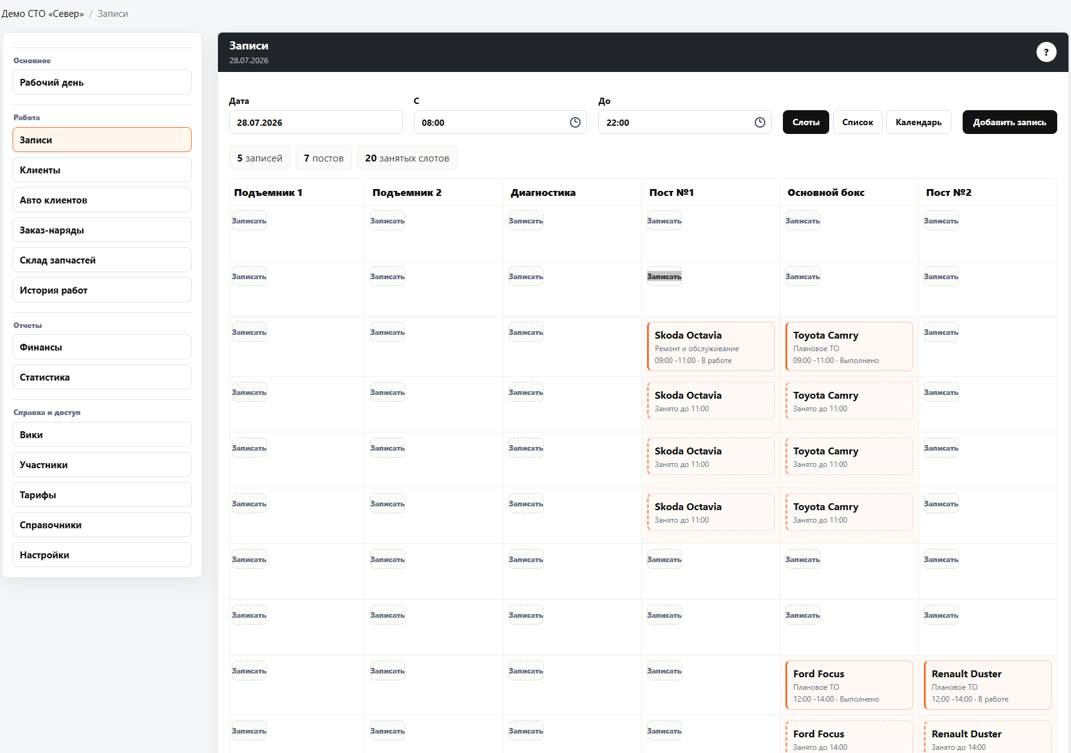The height and width of the screenshot is (753, 1071).
Task: Click first Записать slot under Пост №2
Action: [x=941, y=221]
